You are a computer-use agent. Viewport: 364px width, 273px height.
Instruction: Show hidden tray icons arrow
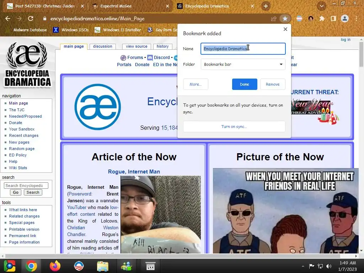[303, 266]
